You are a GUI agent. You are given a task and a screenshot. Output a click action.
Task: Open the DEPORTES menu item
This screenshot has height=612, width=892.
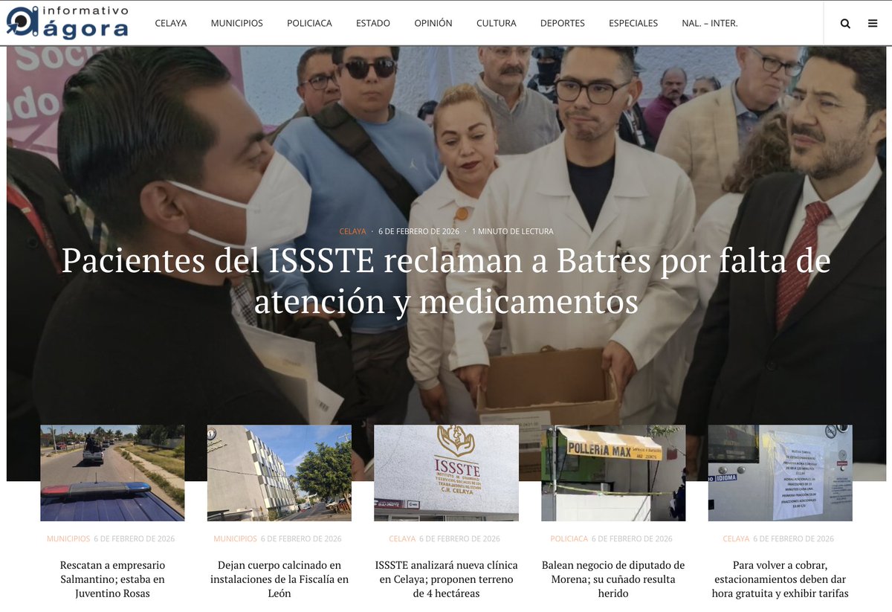[563, 23]
